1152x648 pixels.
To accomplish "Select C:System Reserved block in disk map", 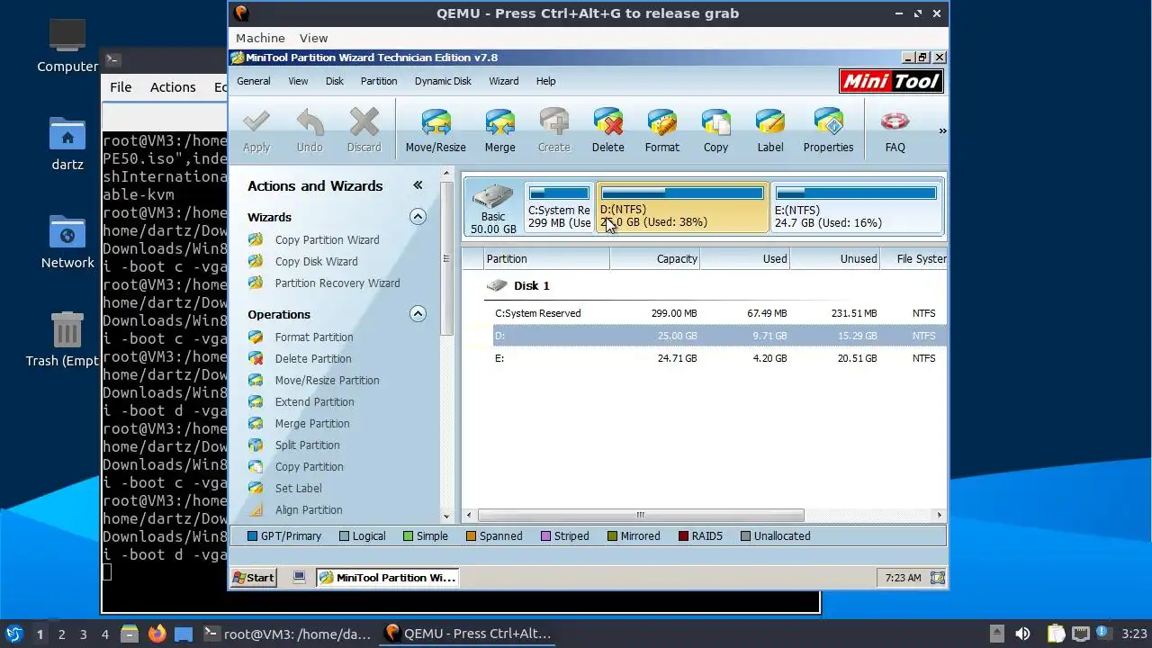I will [559, 207].
